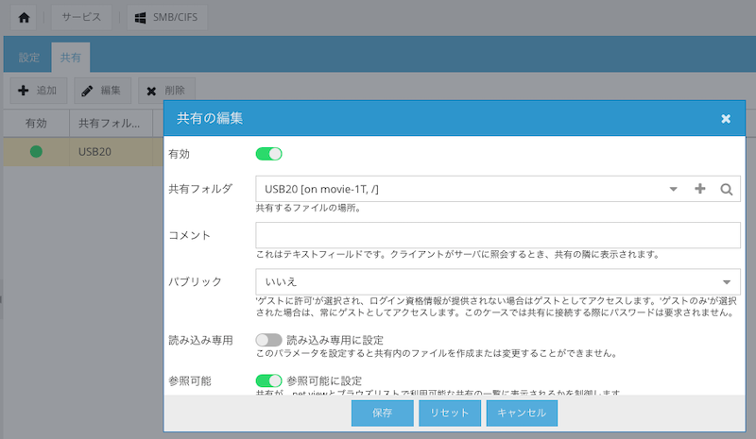
Task: Close the 共有の編集 dialog with the X
Action: 726,119
